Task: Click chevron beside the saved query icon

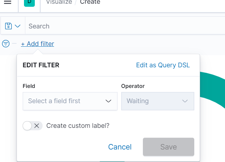Action: click(x=18, y=26)
